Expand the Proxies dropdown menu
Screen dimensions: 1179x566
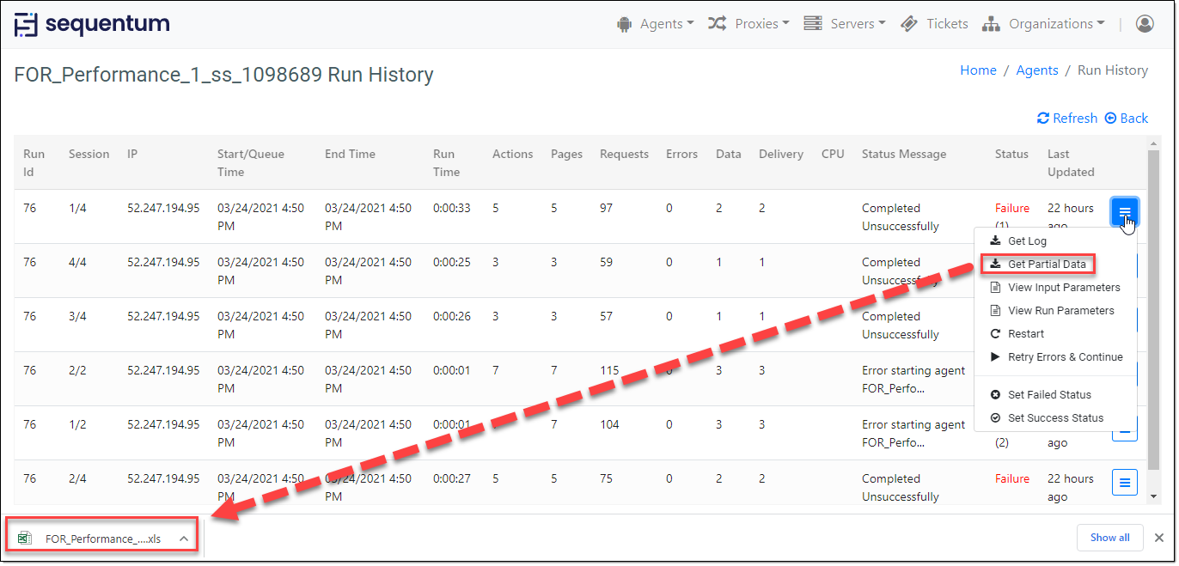pyautogui.click(x=748, y=24)
